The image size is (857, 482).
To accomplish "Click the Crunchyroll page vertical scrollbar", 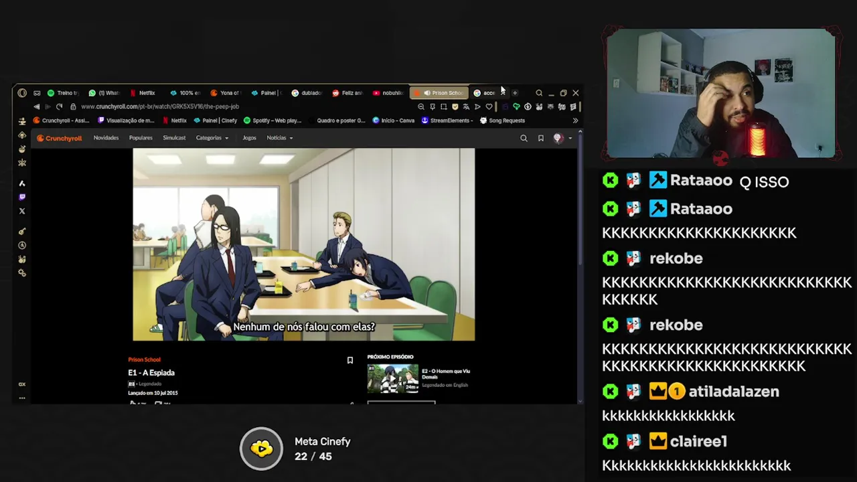I will 580,201.
